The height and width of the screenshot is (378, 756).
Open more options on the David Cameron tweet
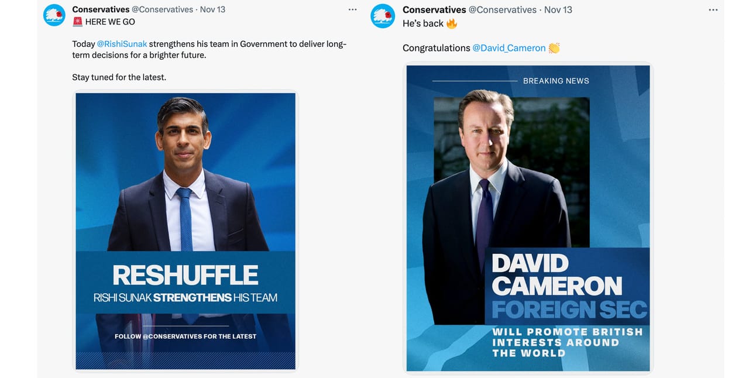coord(713,10)
